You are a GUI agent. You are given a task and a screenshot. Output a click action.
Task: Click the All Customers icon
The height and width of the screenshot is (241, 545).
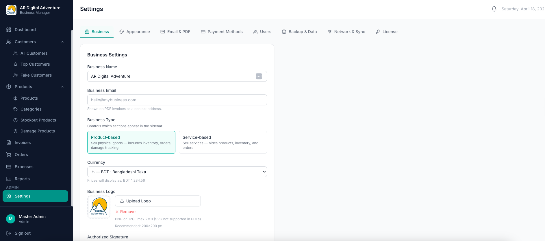[x=16, y=53]
